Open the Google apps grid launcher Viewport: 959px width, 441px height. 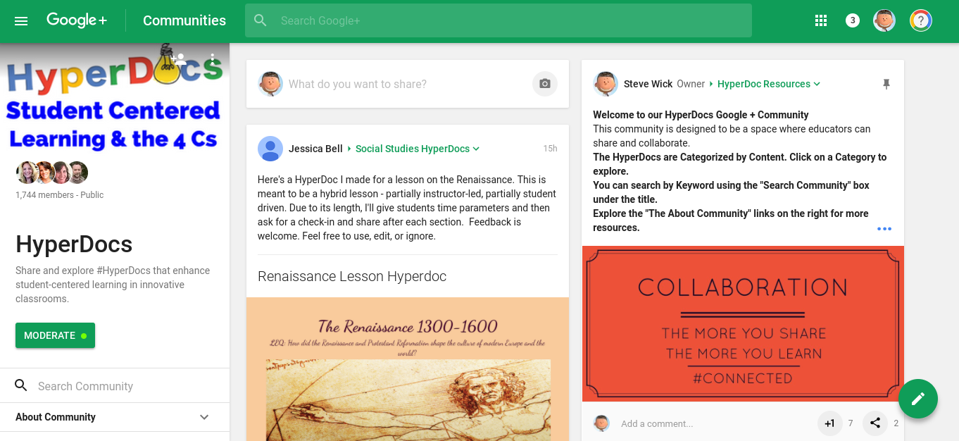821,20
